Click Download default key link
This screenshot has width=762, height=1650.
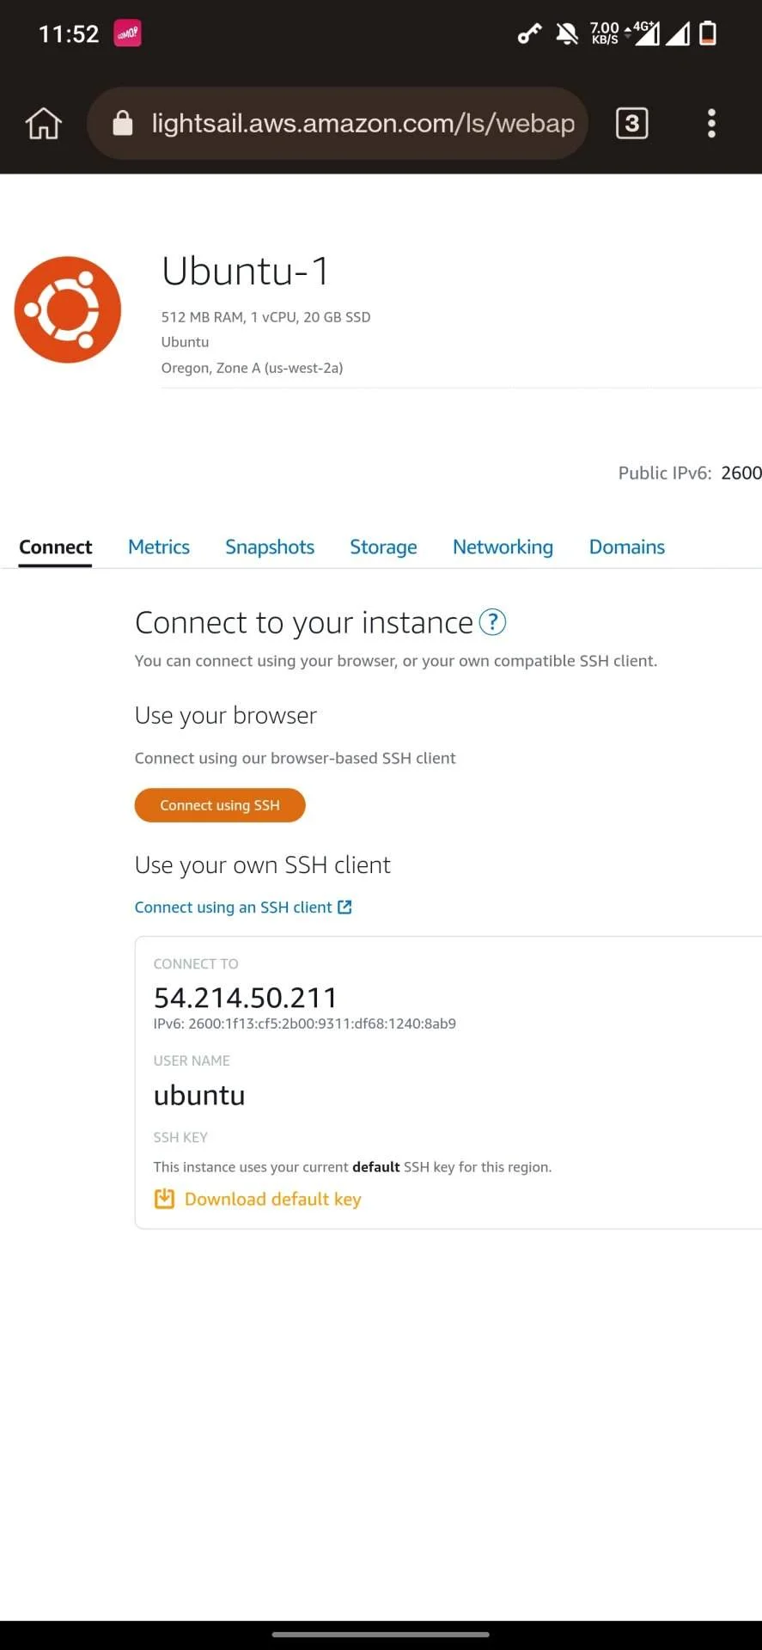[273, 1199]
